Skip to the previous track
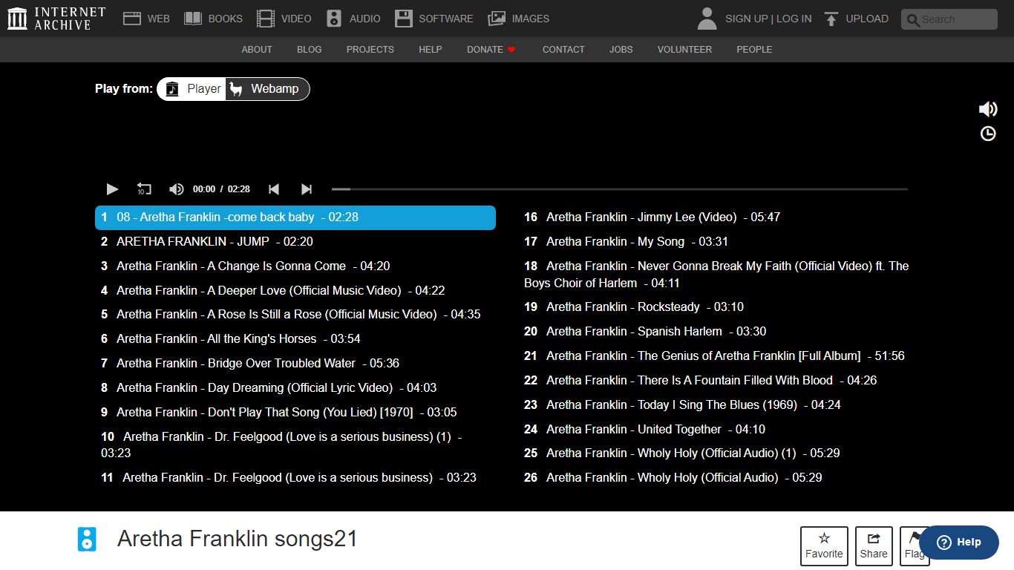1014x570 pixels. [x=274, y=189]
